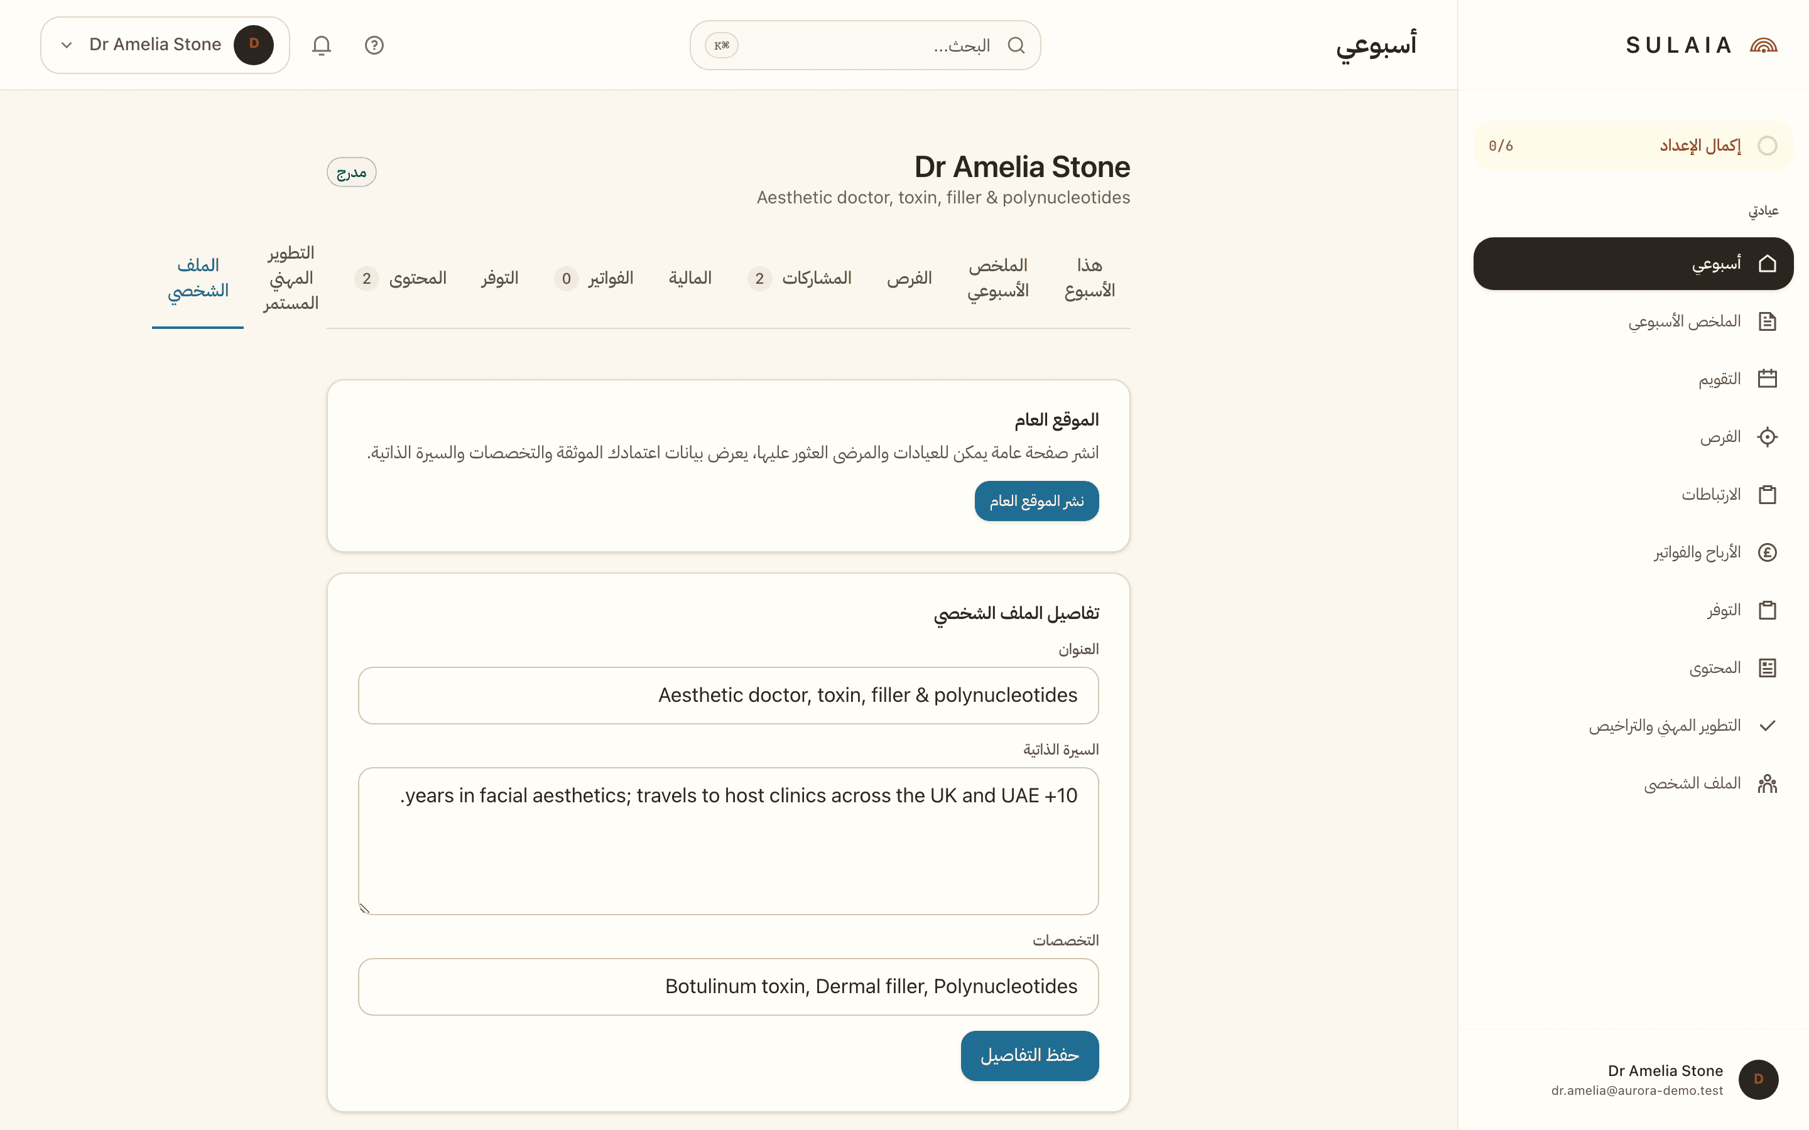1809x1130 pixels.
Task: Select the هذا الأسبوع tab
Action: click(1089, 278)
